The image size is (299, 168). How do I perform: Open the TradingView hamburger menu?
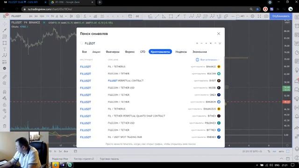coord(5,16)
